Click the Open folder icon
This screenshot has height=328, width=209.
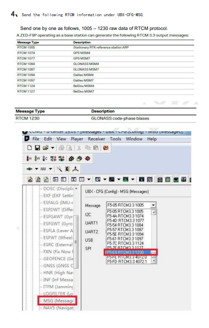pos(45,148)
